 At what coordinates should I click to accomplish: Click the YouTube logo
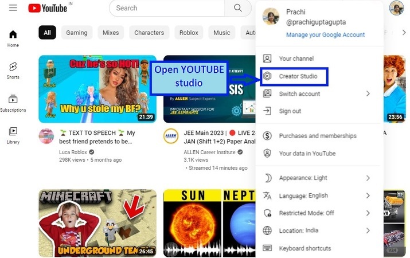pyautogui.click(x=48, y=8)
